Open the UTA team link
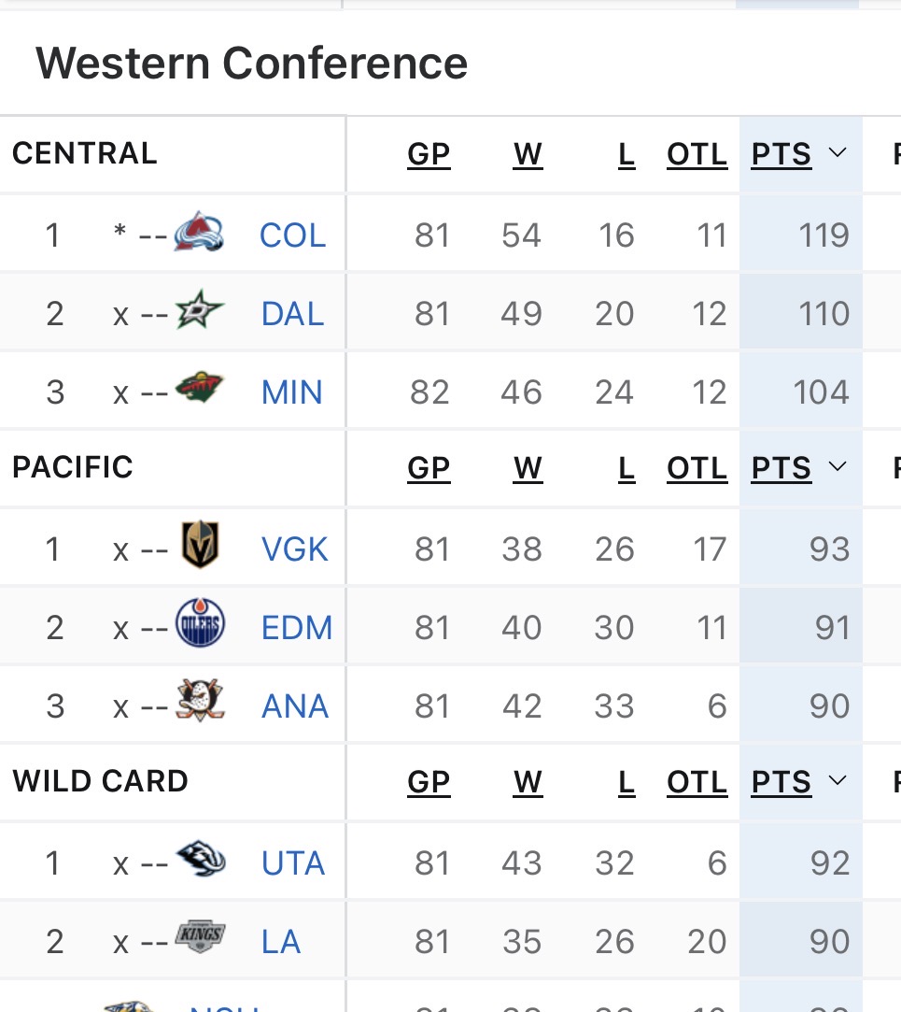The image size is (901, 1012). (x=293, y=863)
